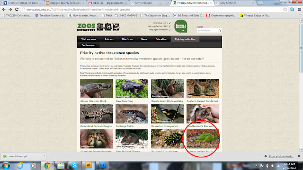Click the Pin It bookmarklet

click(107, 16)
